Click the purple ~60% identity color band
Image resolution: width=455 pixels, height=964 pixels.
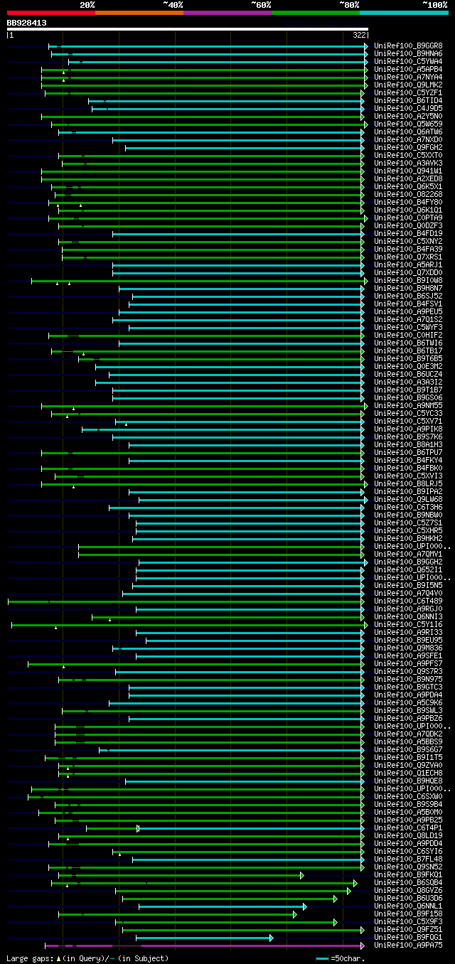coord(227,13)
